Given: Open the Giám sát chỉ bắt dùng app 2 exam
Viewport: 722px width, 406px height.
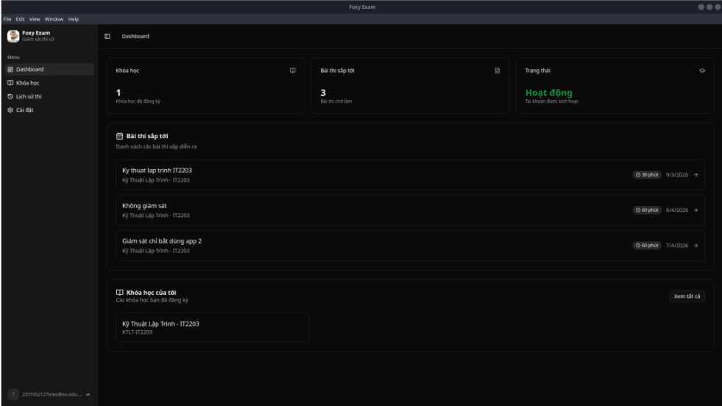Looking at the screenshot, I should [410, 246].
